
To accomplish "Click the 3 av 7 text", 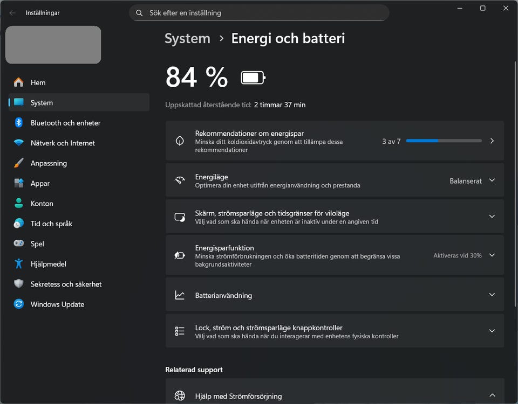I will click(x=391, y=141).
